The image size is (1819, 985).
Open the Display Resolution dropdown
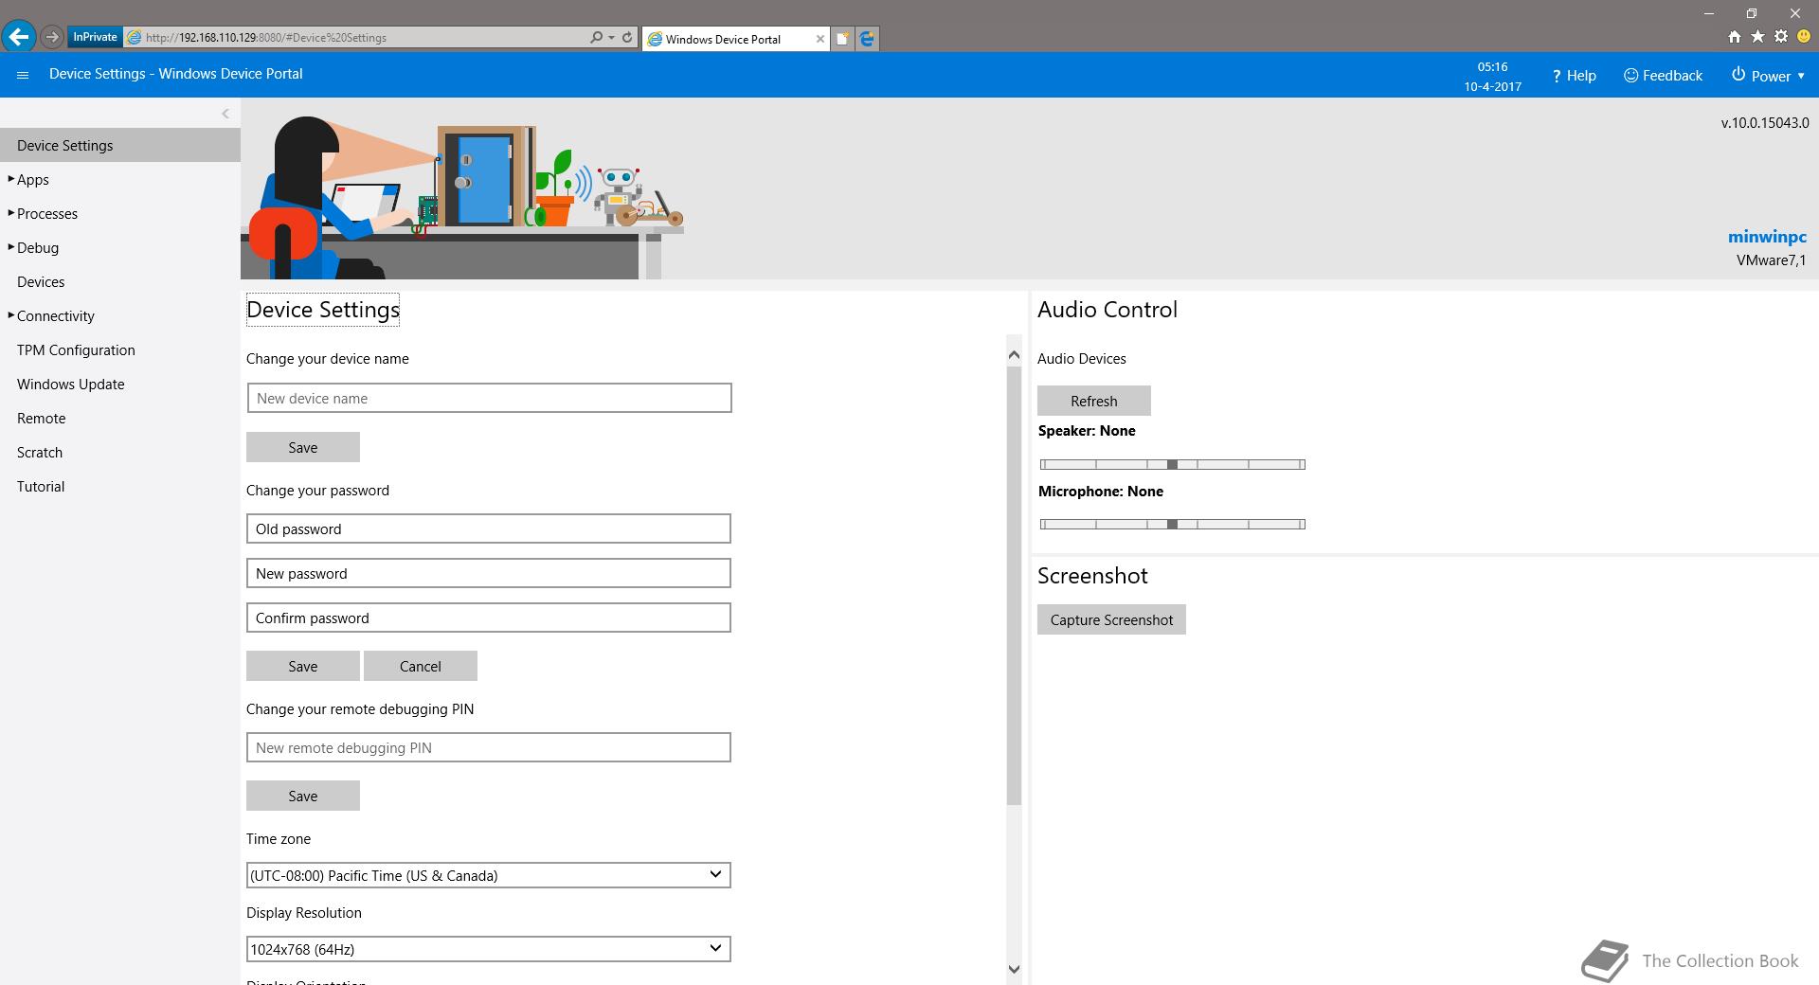coord(489,949)
